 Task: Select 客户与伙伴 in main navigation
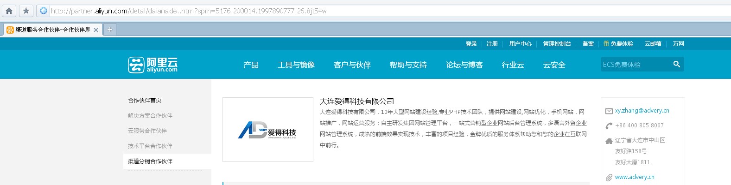click(x=352, y=65)
